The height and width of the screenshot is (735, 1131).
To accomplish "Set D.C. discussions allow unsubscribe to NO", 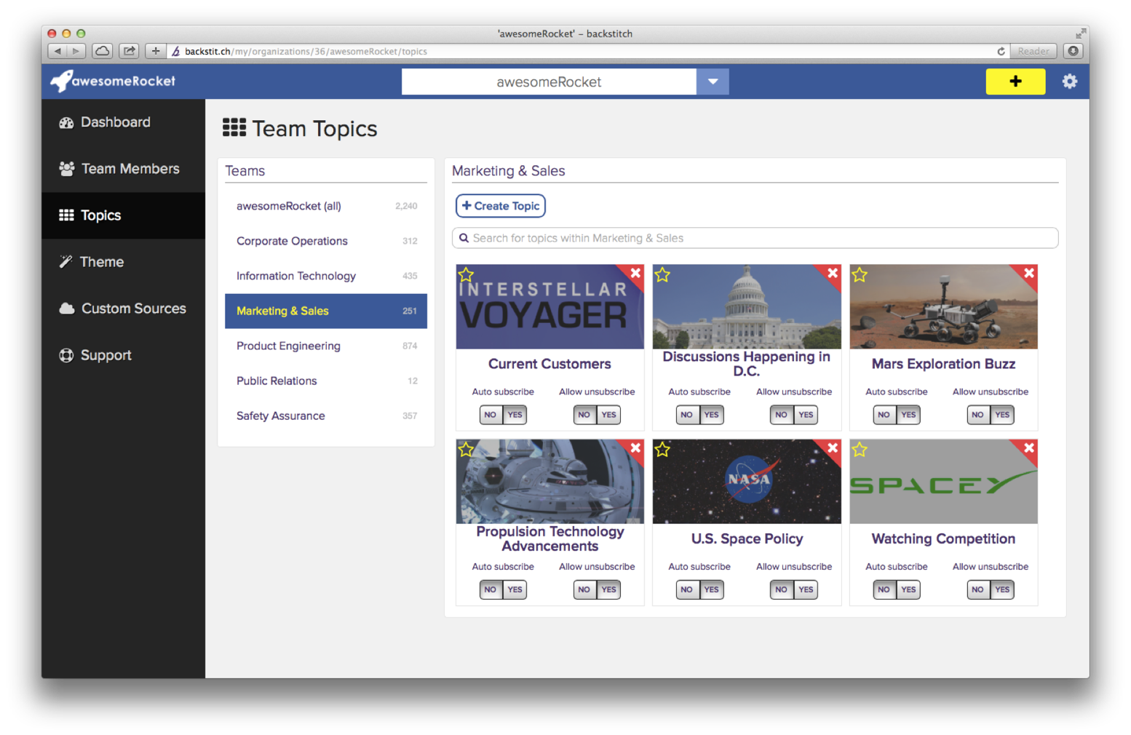I will pyautogui.click(x=781, y=415).
